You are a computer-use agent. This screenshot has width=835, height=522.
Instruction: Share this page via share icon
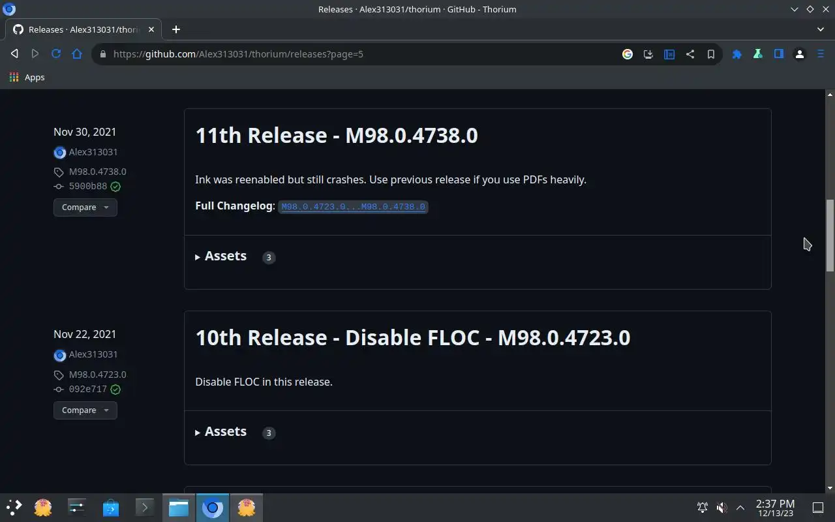coord(690,54)
